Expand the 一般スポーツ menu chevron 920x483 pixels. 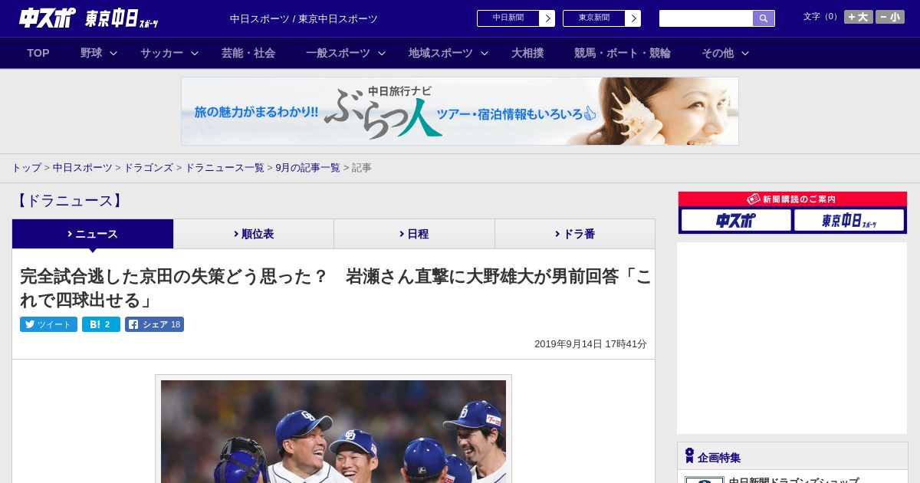tap(382, 54)
